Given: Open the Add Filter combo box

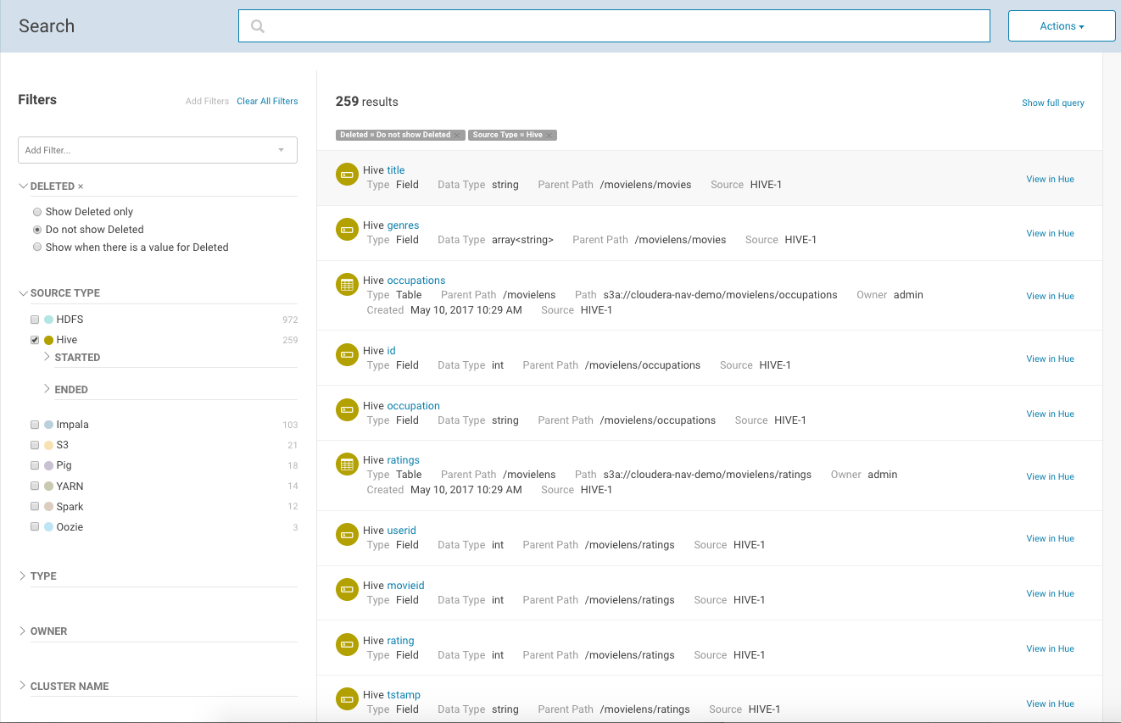Looking at the screenshot, I should click(x=157, y=150).
